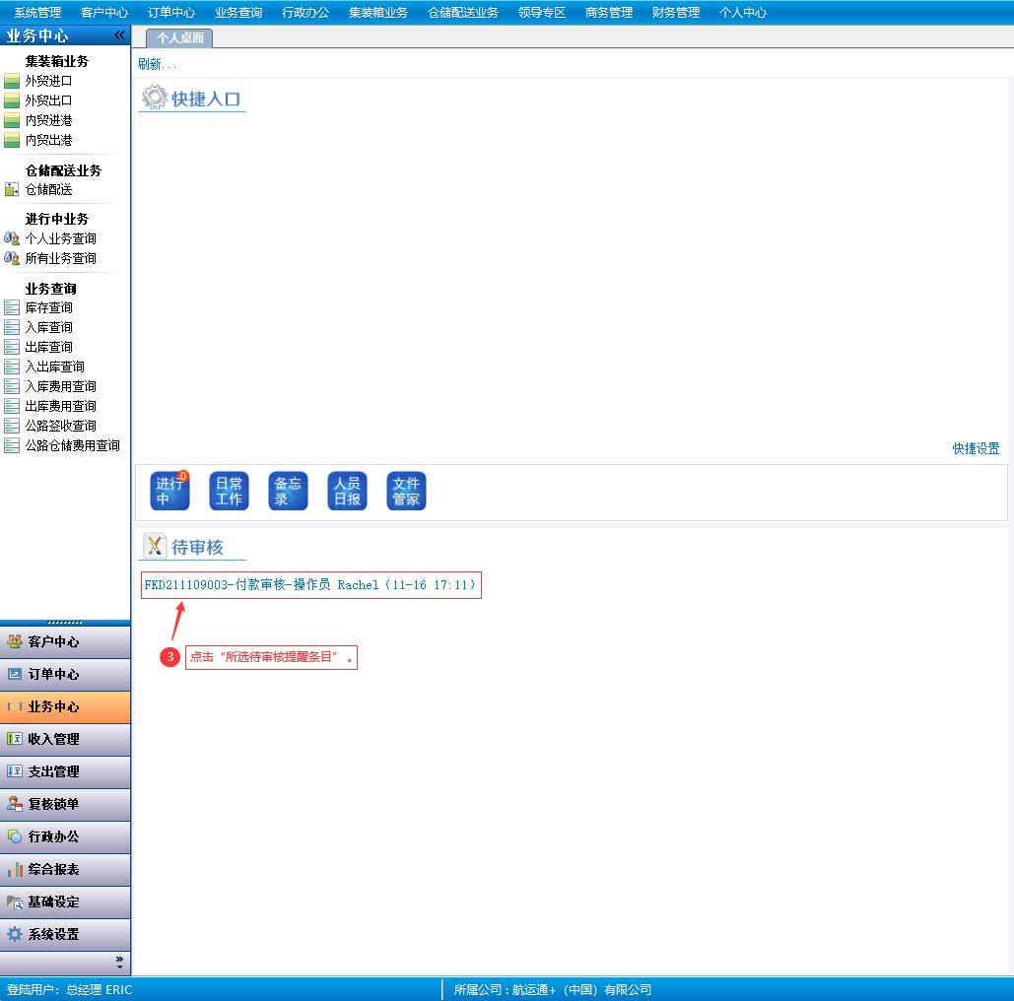Image resolution: width=1014 pixels, height=1001 pixels.
Task: Click the 外贸进口 icon in sidebar
Action: (x=12, y=81)
